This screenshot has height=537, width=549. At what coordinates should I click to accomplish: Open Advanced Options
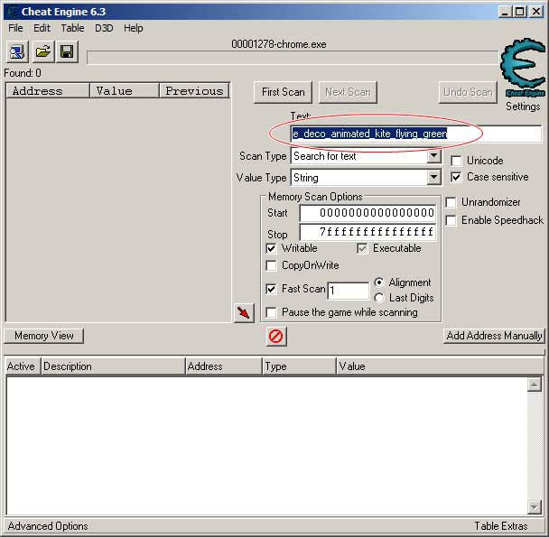click(48, 526)
